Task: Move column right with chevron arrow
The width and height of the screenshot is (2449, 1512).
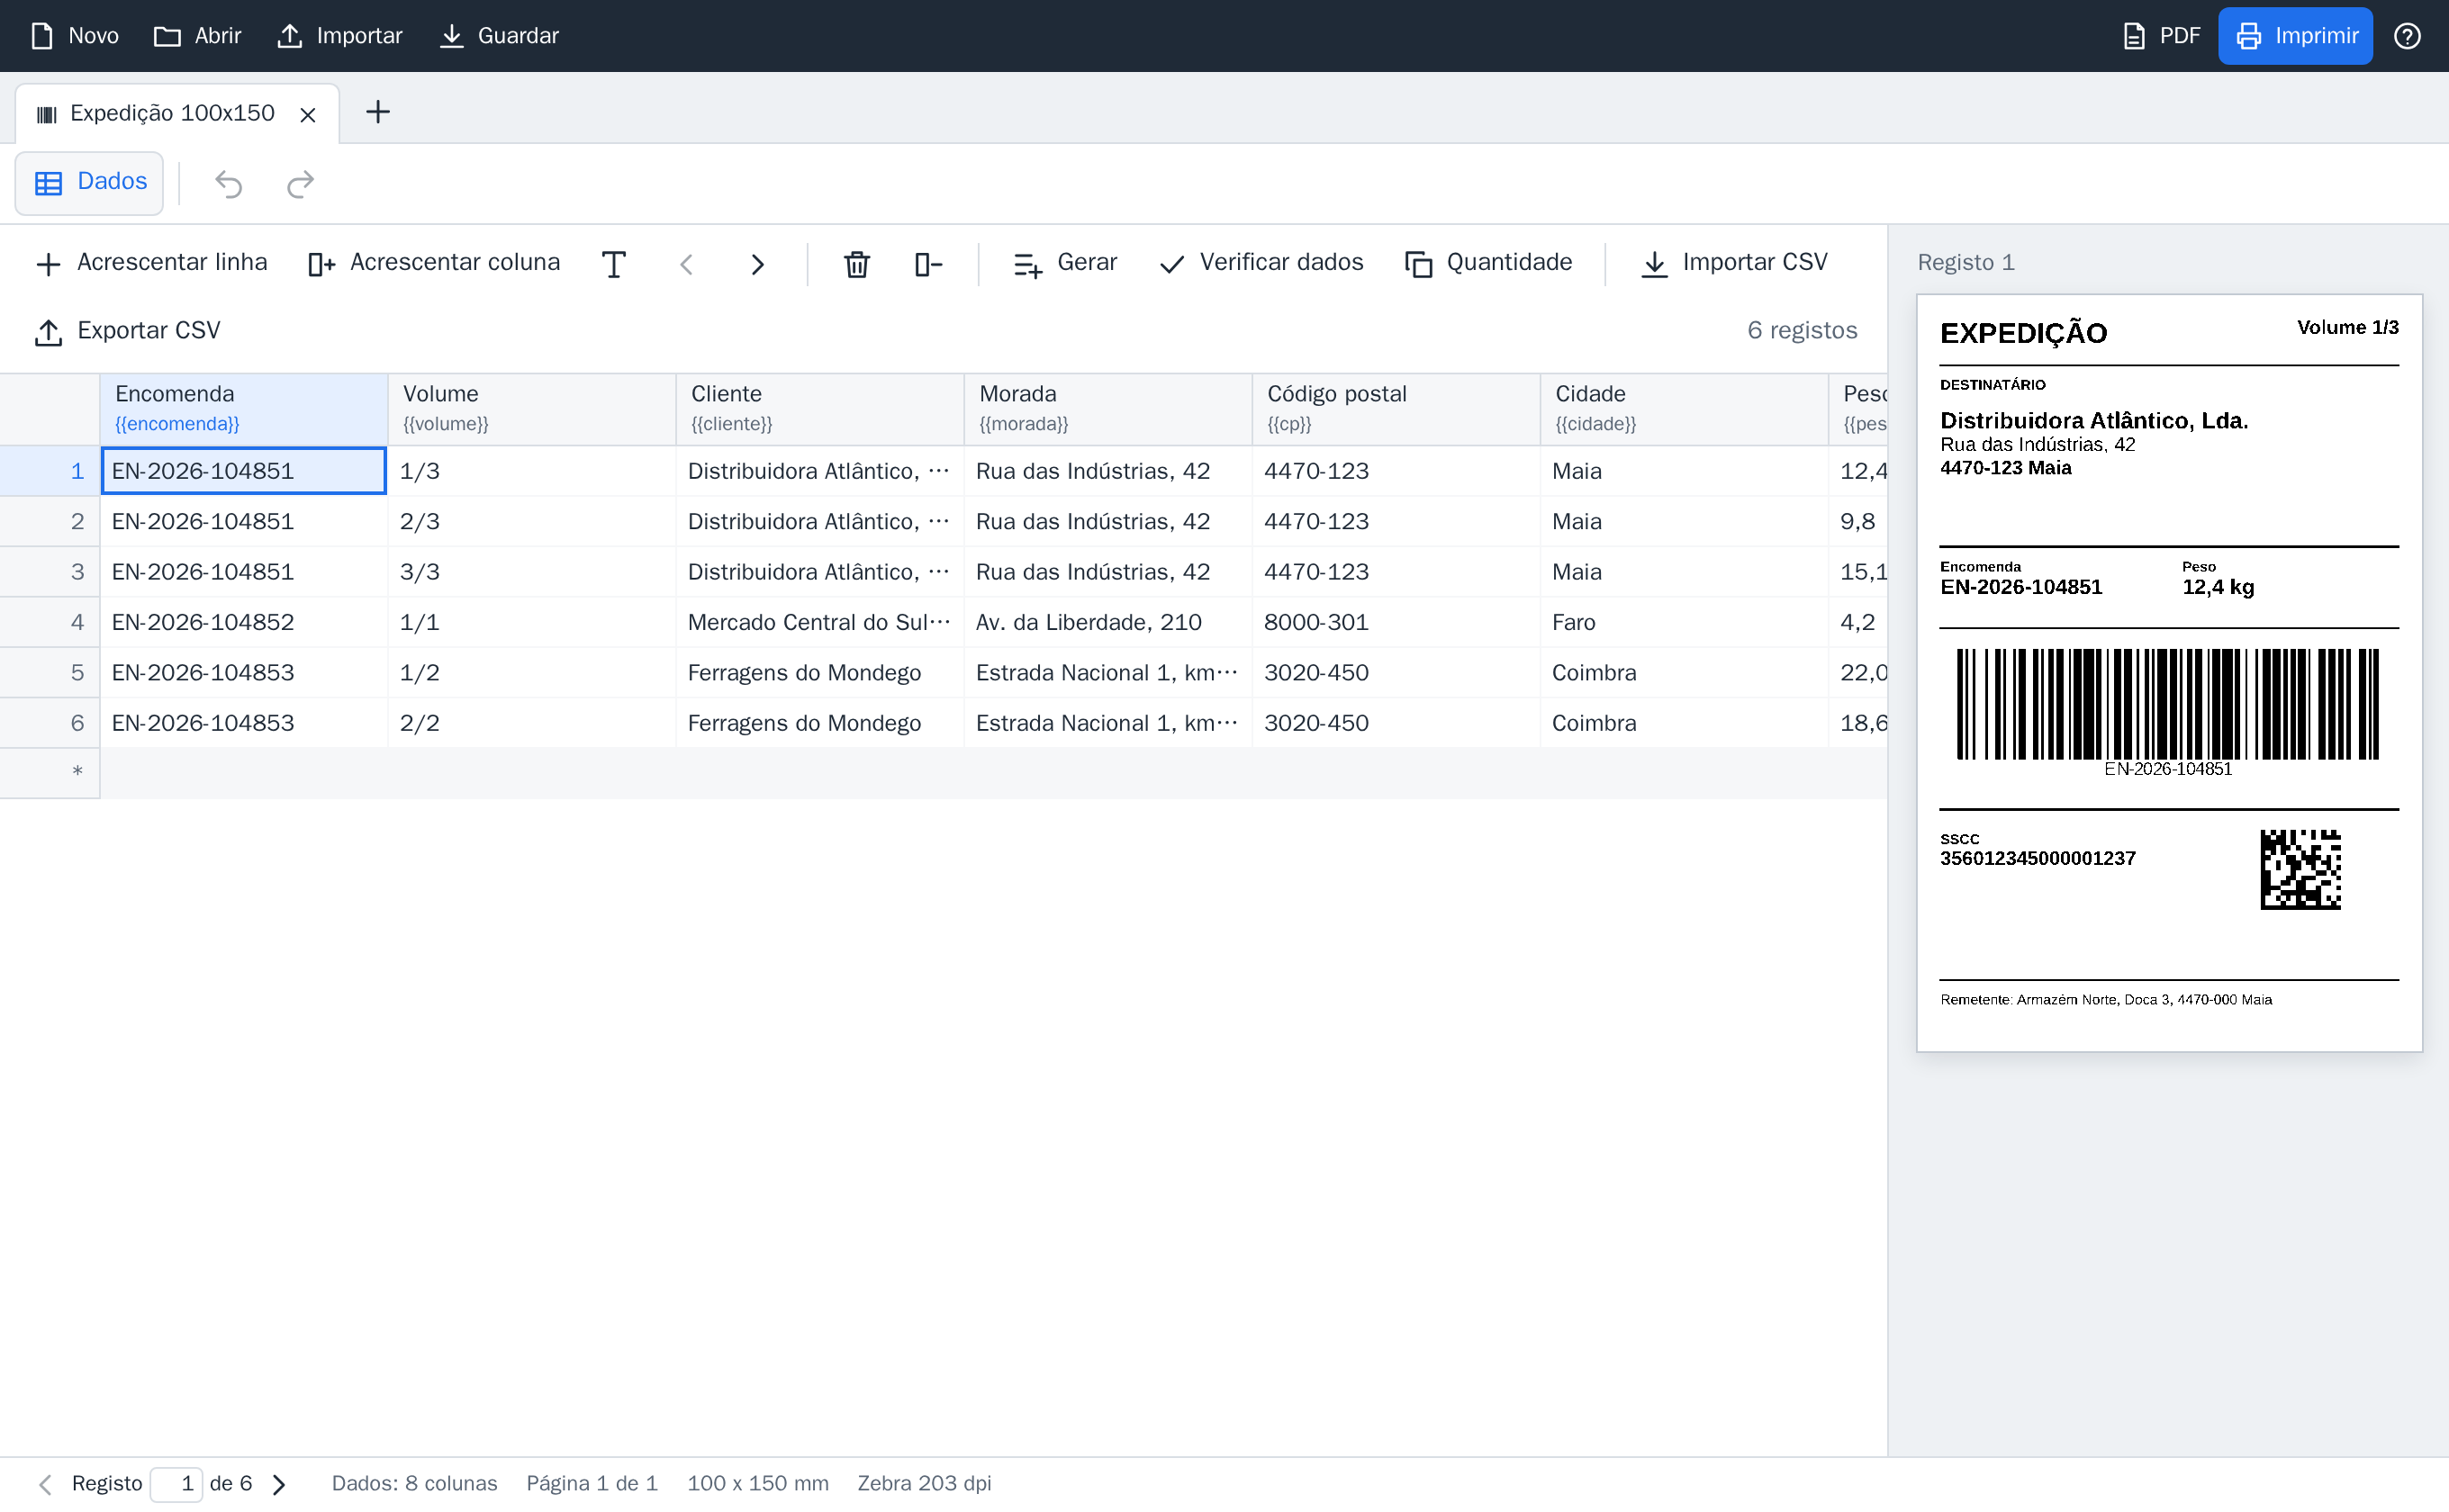Action: [757, 263]
